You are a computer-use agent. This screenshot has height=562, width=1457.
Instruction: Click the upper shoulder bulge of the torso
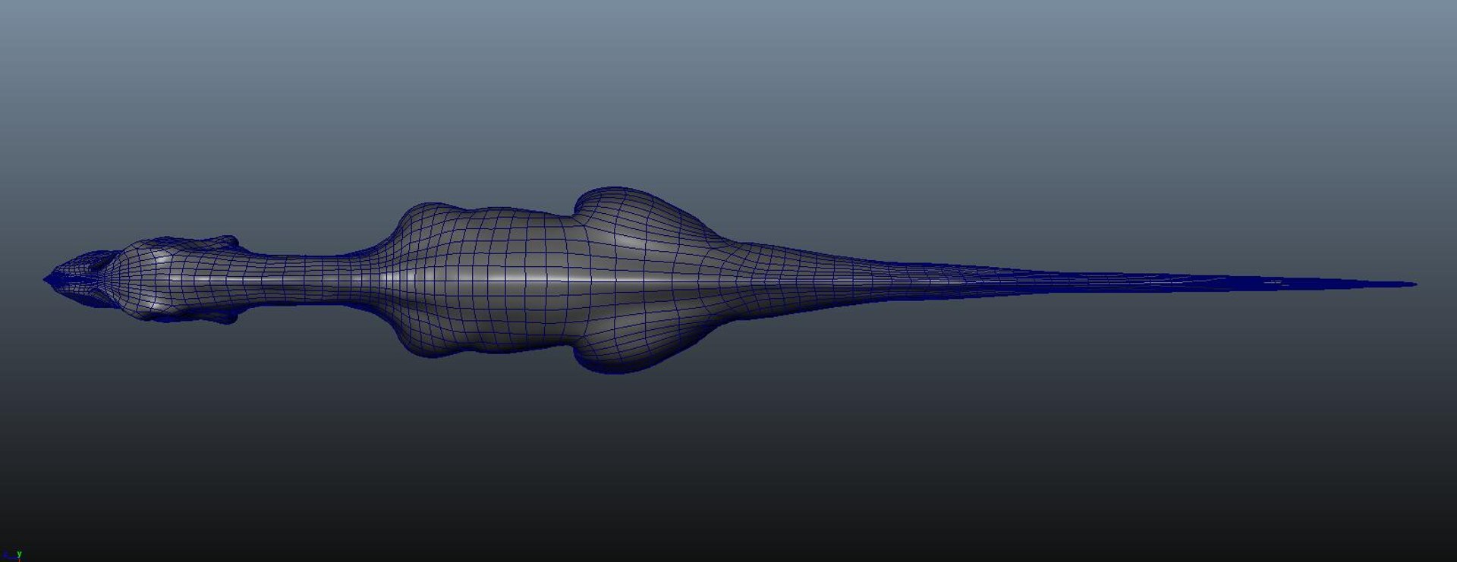(x=433, y=220)
